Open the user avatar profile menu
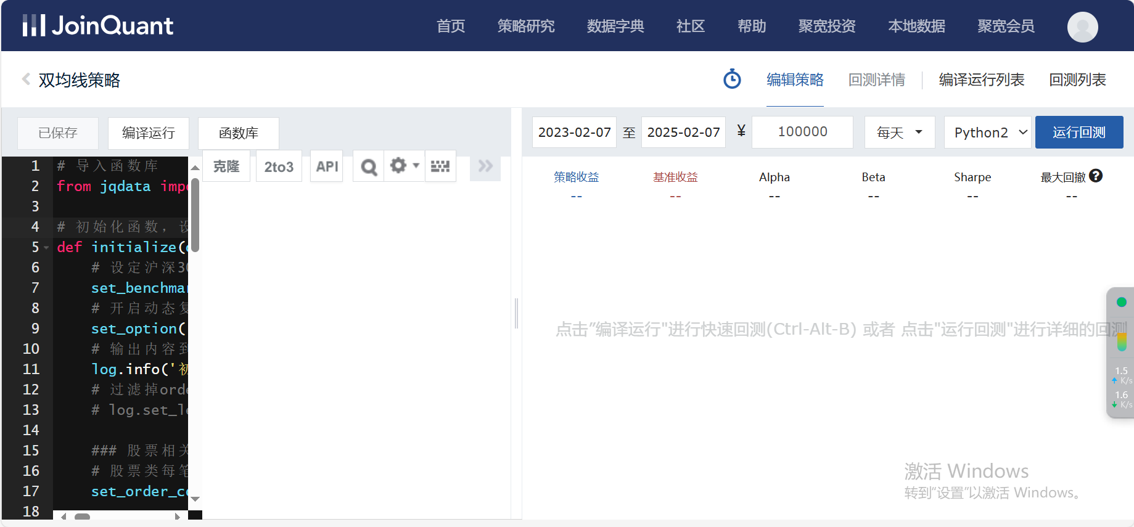The image size is (1134, 527). coord(1082,27)
